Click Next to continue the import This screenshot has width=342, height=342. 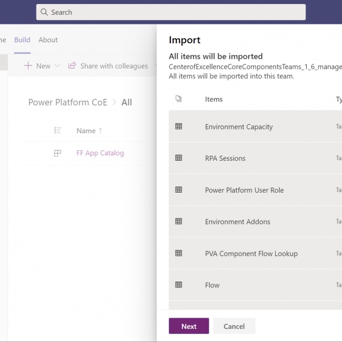(x=189, y=326)
